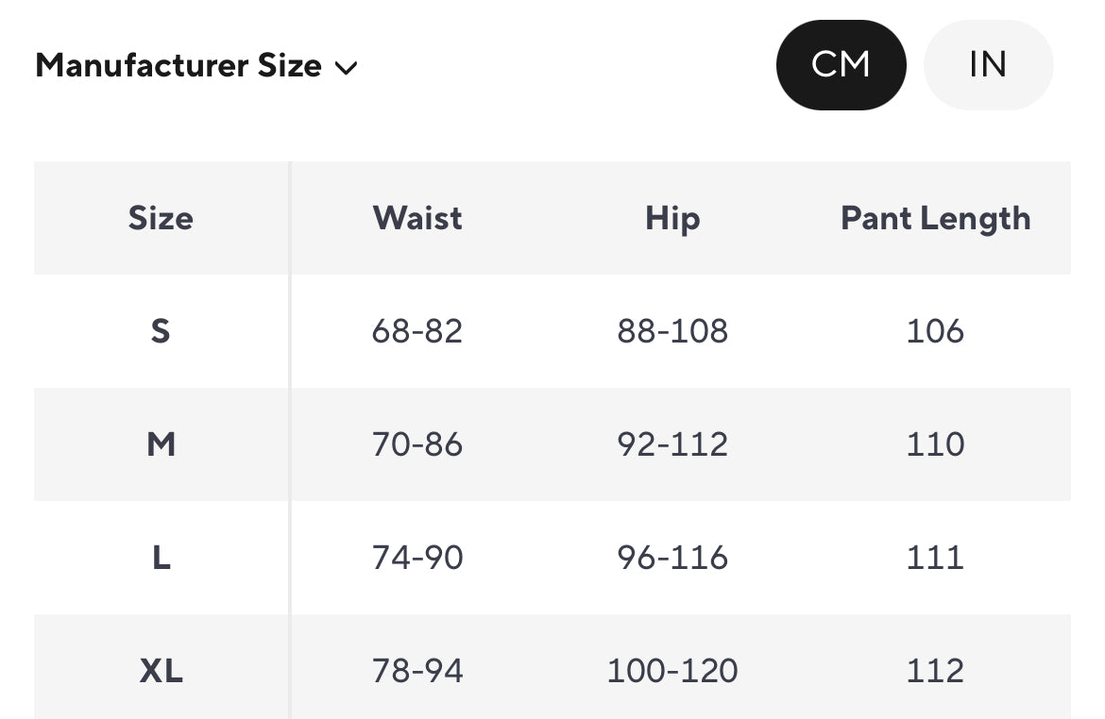Select the L size row label

point(161,558)
